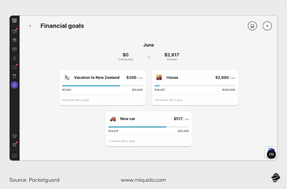Open the checklist icon in sidebar

point(14,67)
